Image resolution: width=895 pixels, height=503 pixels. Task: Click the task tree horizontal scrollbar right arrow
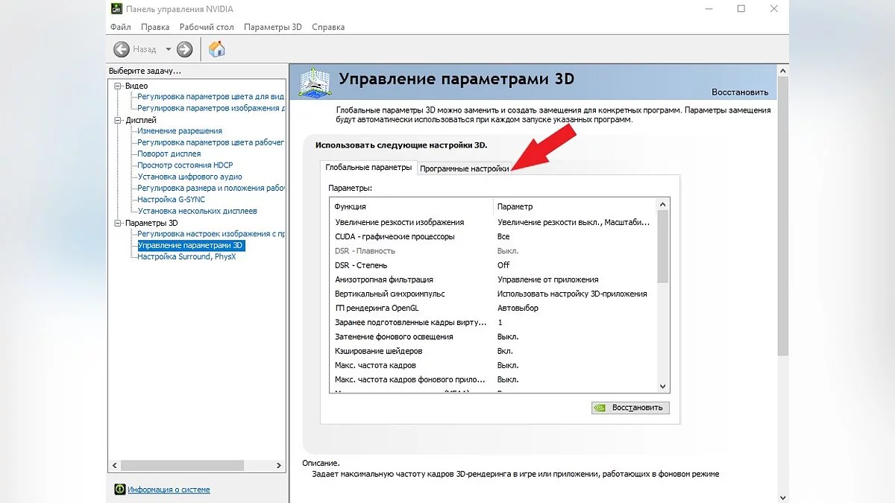[280, 465]
